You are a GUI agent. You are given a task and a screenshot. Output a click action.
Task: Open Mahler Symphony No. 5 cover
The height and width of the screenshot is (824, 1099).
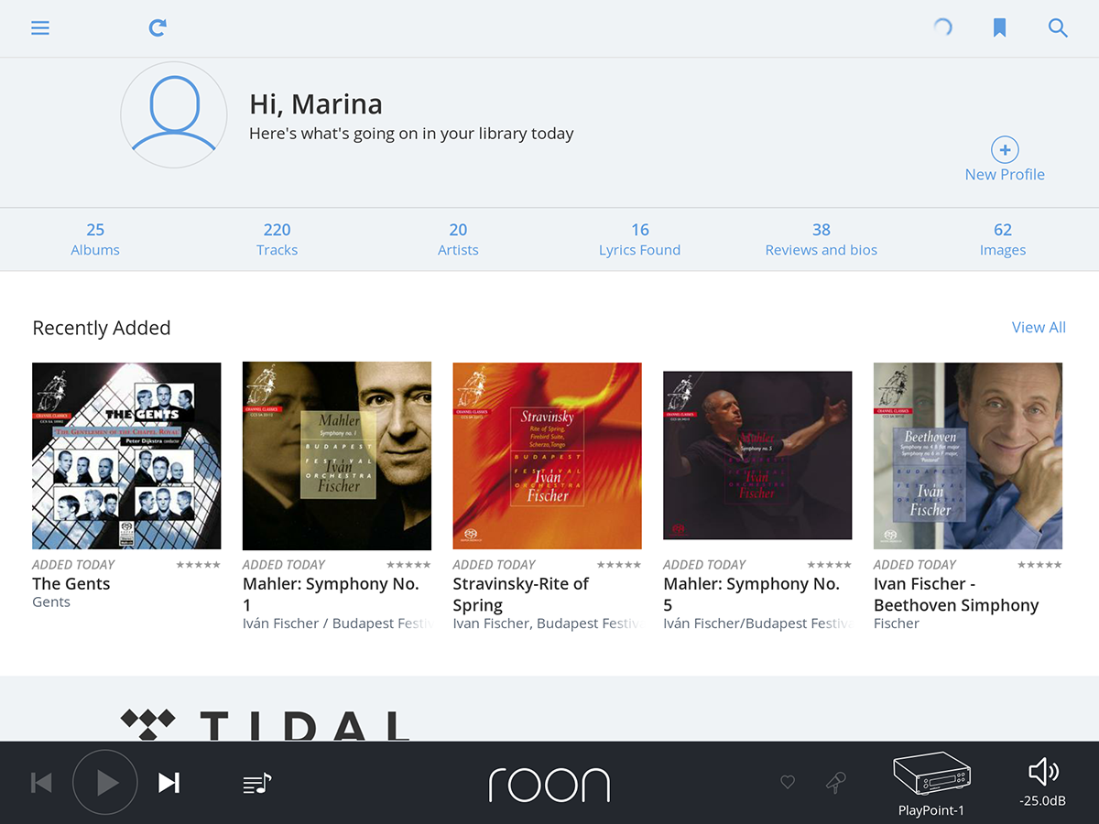click(757, 455)
